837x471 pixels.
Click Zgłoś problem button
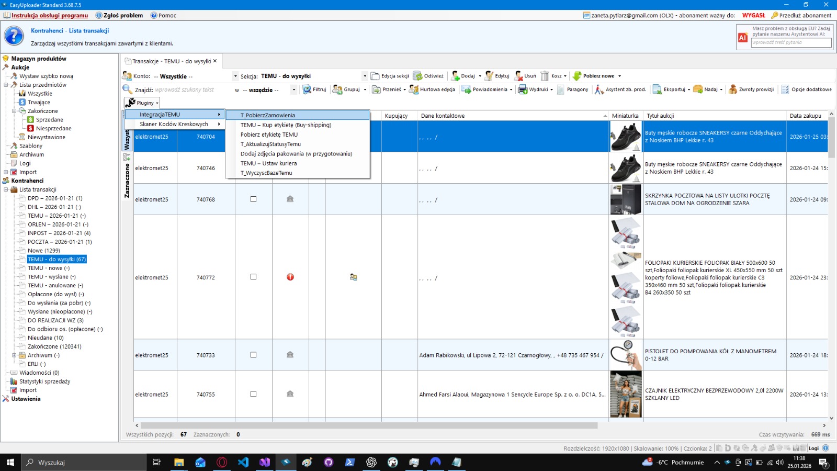[x=119, y=15]
